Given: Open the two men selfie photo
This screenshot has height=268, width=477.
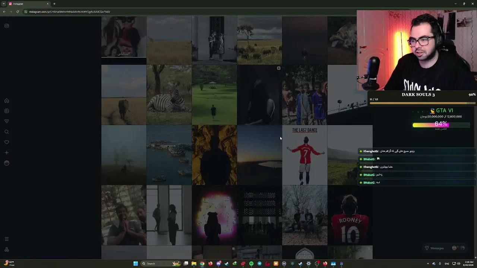Looking at the screenshot, I should 124,215.
